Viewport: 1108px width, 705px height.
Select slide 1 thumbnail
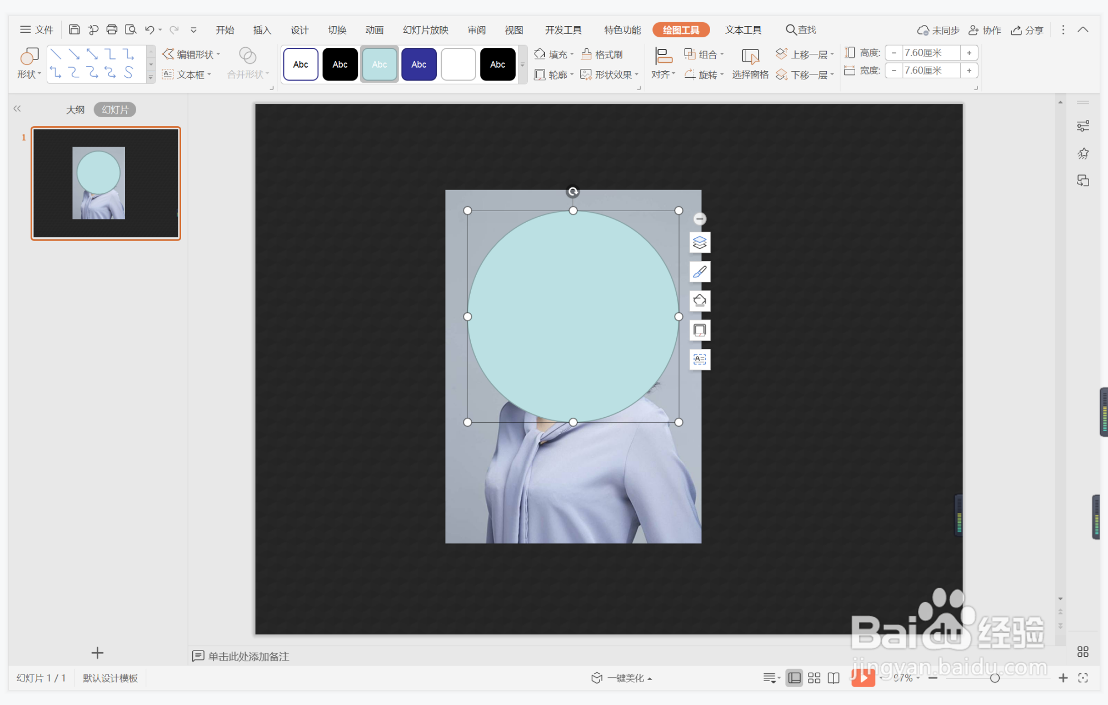(x=106, y=183)
